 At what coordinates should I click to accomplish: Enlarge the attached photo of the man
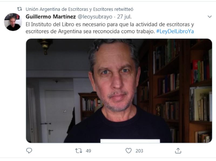[119, 91]
